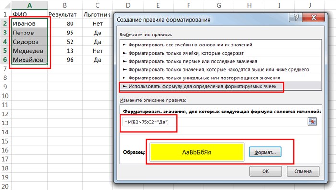Select row 1 header
This screenshot has height=190, width=336.
pyautogui.click(x=5, y=14)
